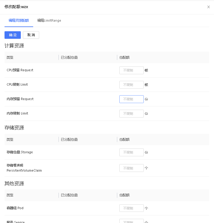Close the 修改配额 dialog
This screenshot has height=223, width=214.
(x=208, y=7)
